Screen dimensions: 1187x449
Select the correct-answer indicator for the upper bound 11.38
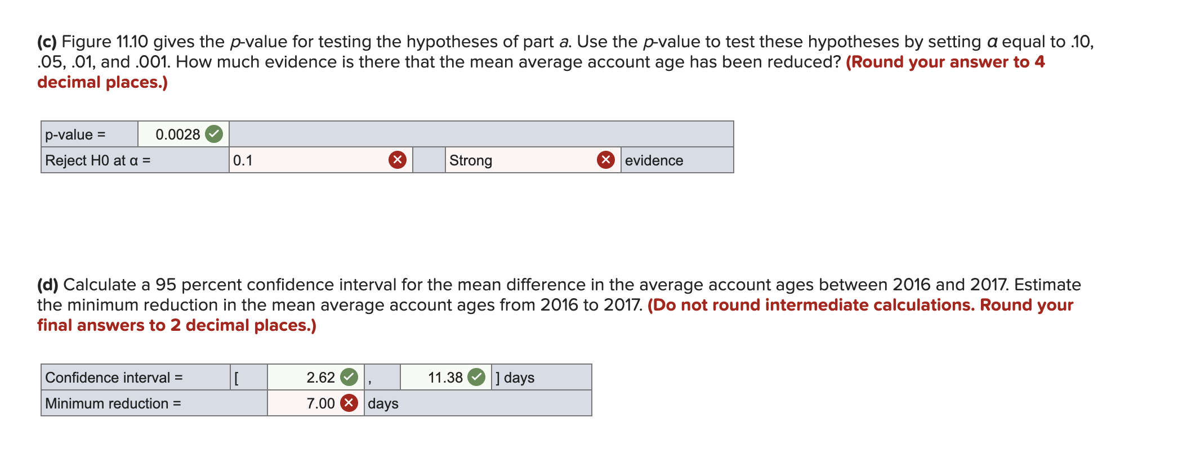[x=476, y=378]
